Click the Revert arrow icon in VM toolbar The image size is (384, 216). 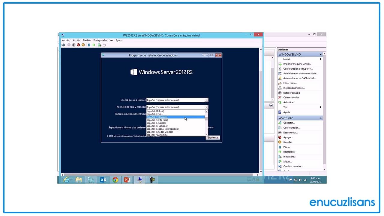104,45
